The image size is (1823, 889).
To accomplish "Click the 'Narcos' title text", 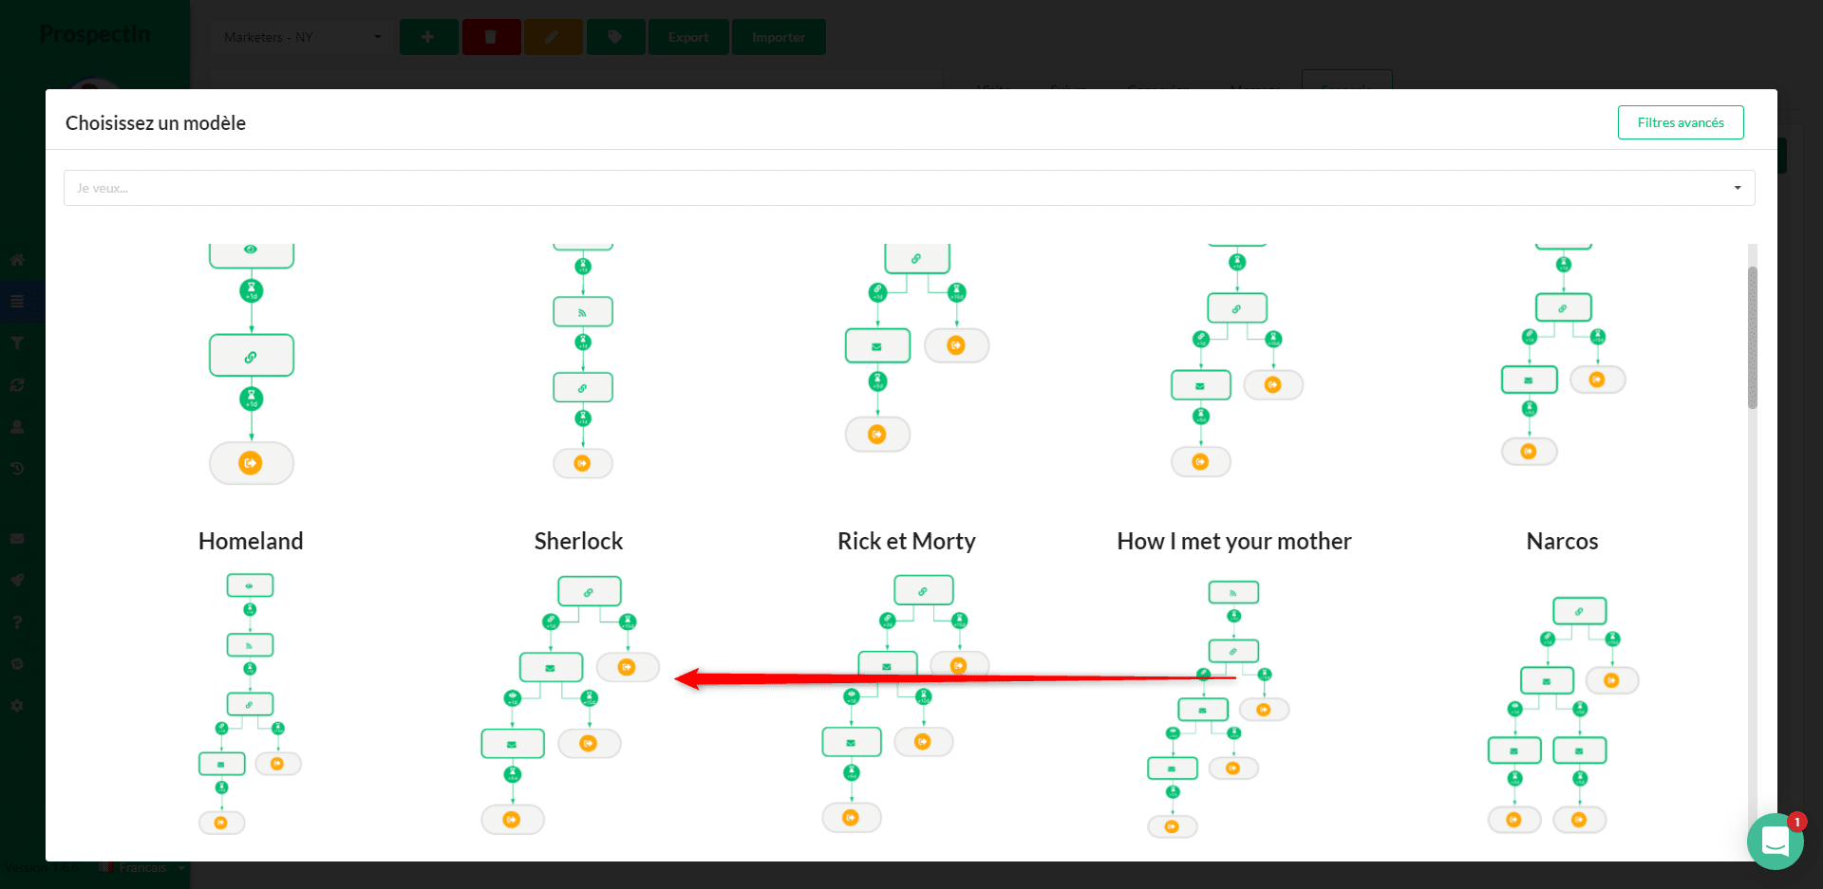I will (x=1562, y=541).
